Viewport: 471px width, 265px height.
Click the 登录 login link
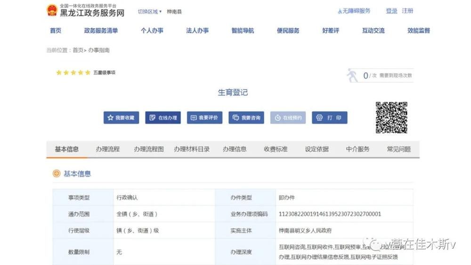pos(391,11)
